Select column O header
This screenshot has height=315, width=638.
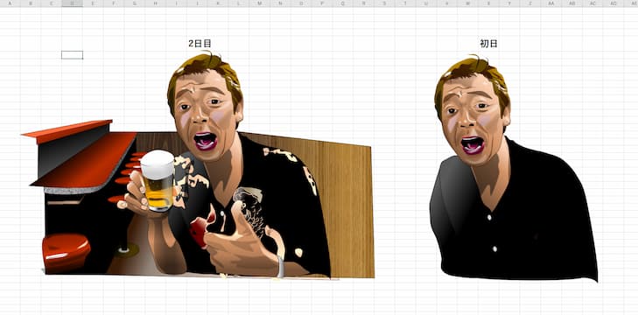pyautogui.click(x=301, y=3)
